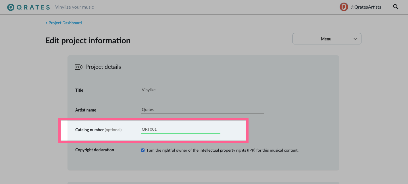408x184 pixels.
Task: Untick the IPR copyright declaration checkbox
Action: [143, 150]
